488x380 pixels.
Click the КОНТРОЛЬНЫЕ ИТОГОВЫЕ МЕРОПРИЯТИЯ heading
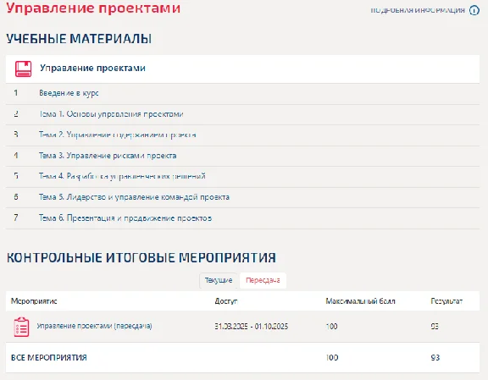pyautogui.click(x=141, y=258)
